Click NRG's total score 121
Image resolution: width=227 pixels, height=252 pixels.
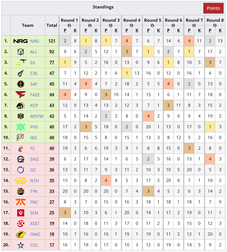coord(52,41)
